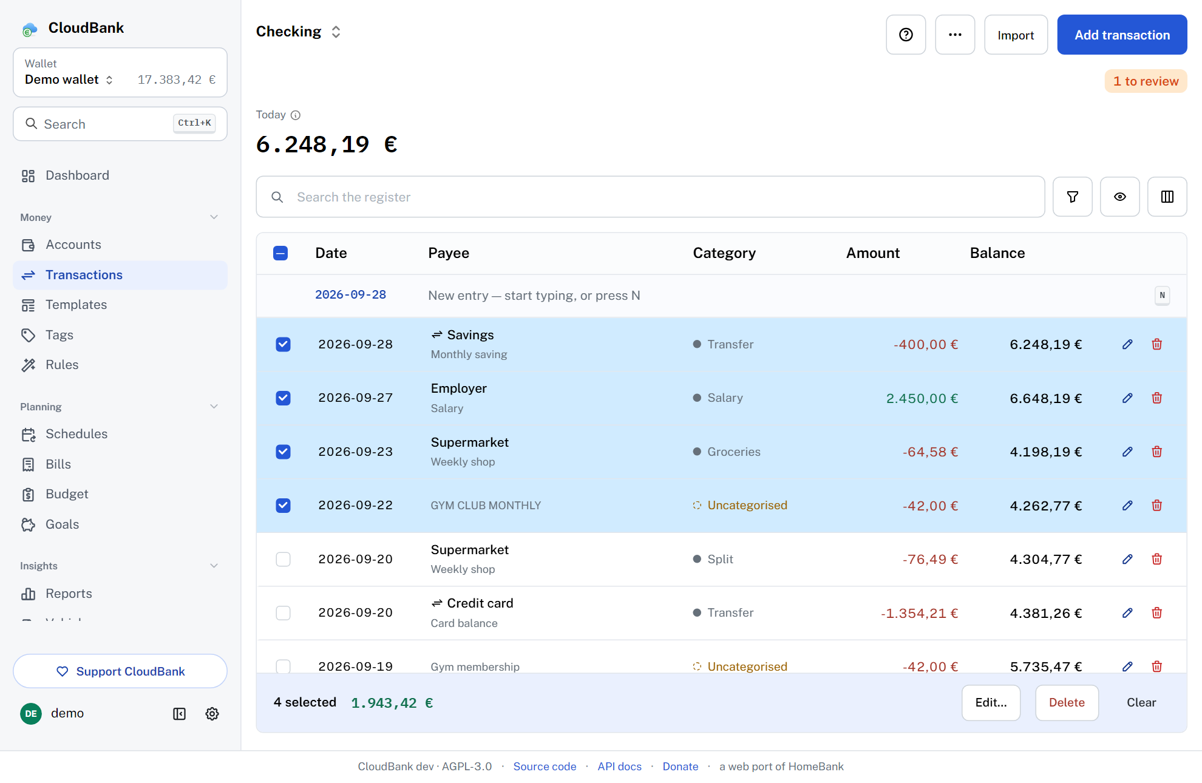Open Rules in the sidebar

[120, 365]
